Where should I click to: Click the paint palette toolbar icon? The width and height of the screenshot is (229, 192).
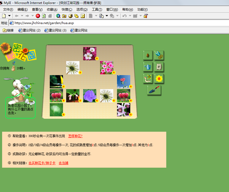click(70, 16)
